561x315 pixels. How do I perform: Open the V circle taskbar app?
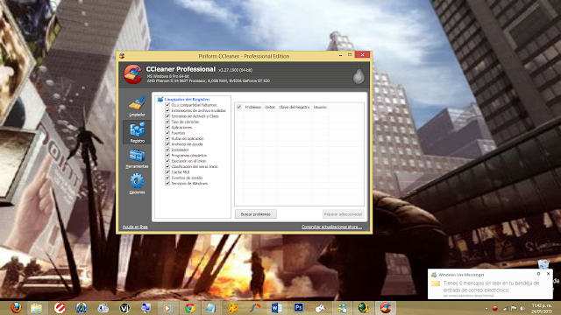(124, 308)
